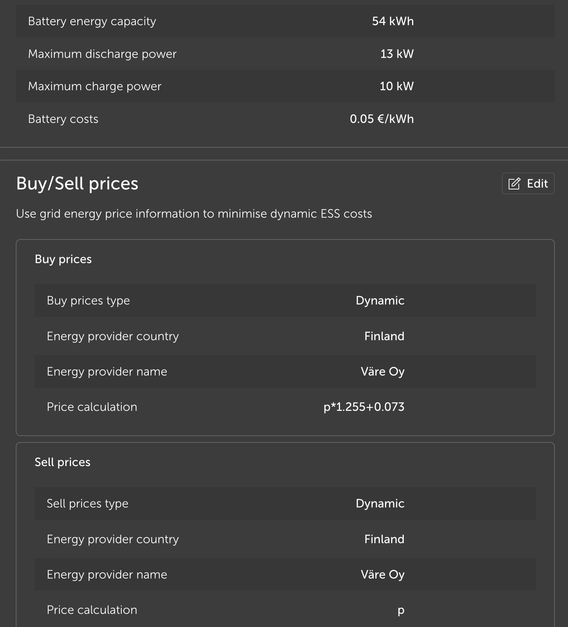Click the Buy/Sell prices section heading
Image resolution: width=568 pixels, height=627 pixels.
(77, 184)
